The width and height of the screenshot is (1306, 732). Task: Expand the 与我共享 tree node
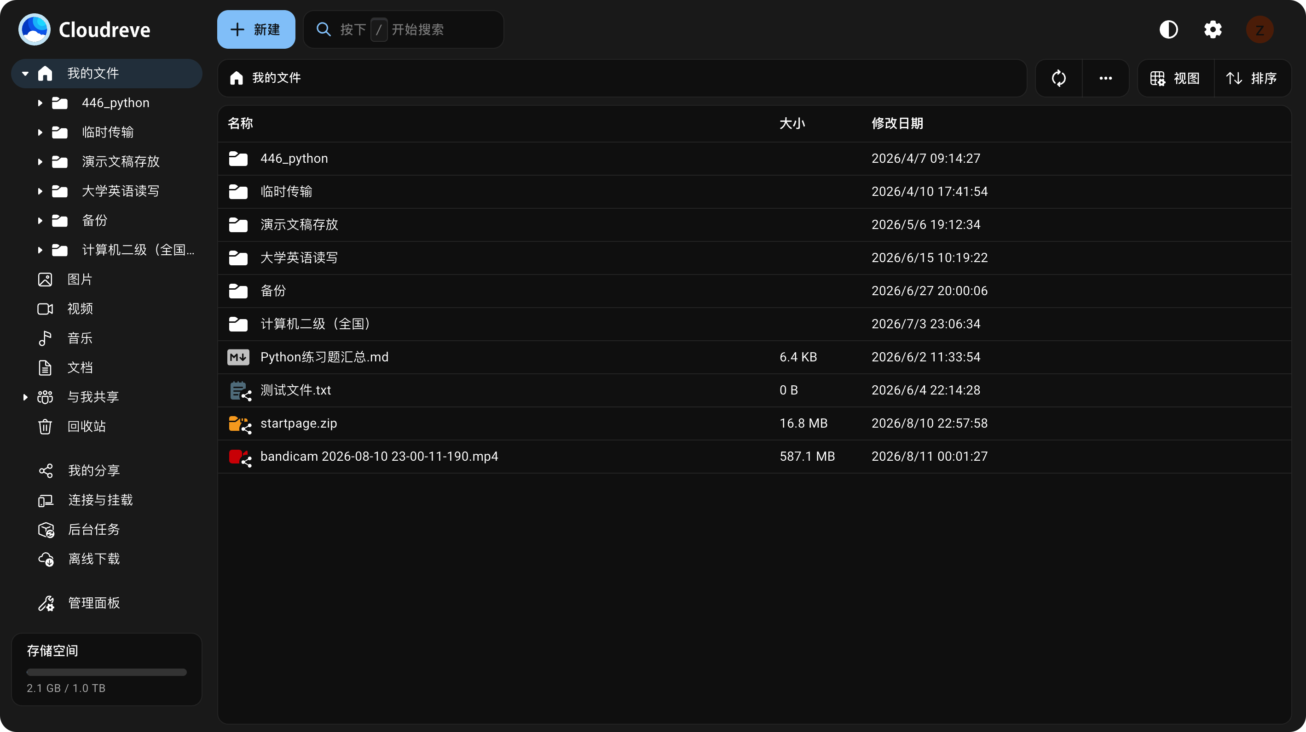pos(25,397)
